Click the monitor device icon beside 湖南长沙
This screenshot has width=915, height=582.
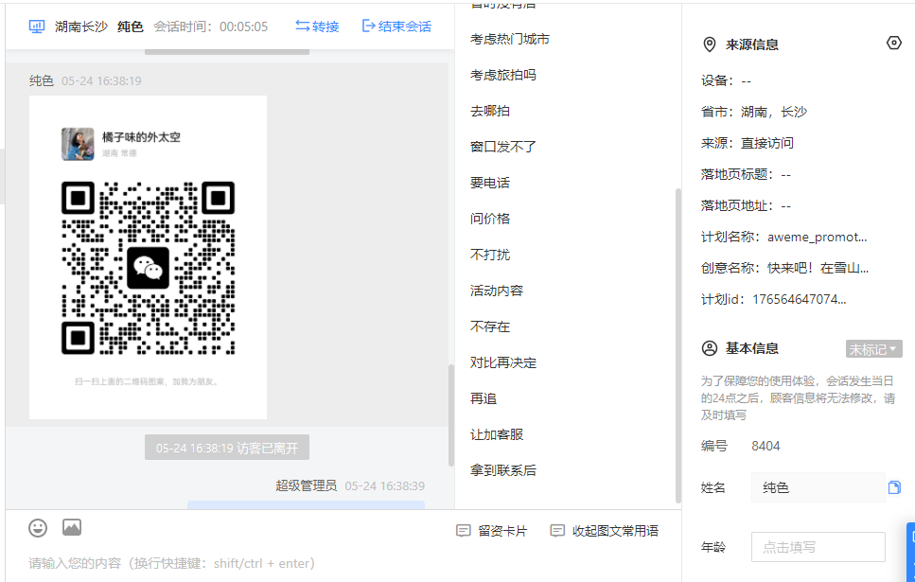pyautogui.click(x=37, y=26)
